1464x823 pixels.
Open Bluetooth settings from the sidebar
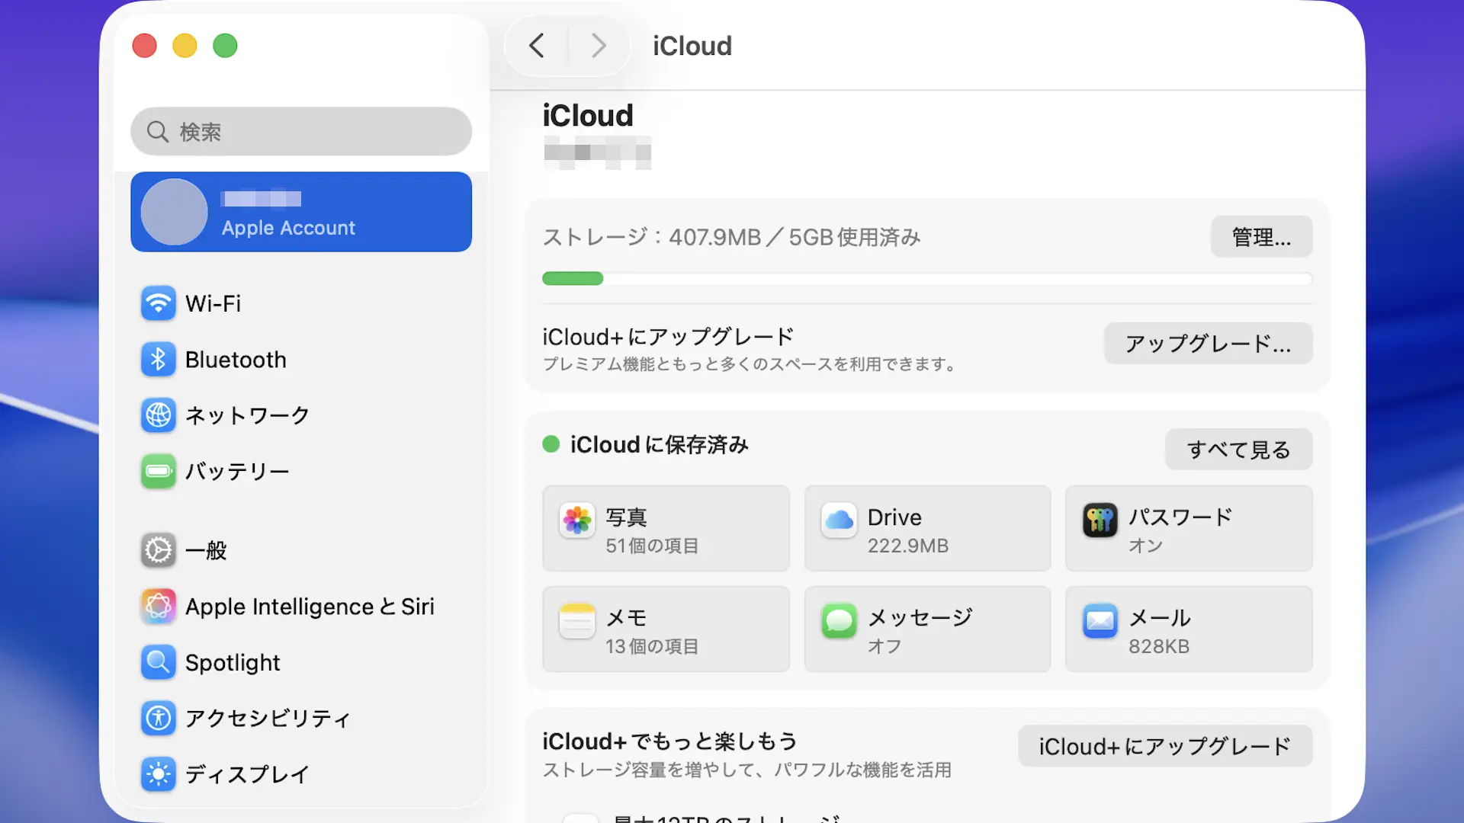(236, 360)
